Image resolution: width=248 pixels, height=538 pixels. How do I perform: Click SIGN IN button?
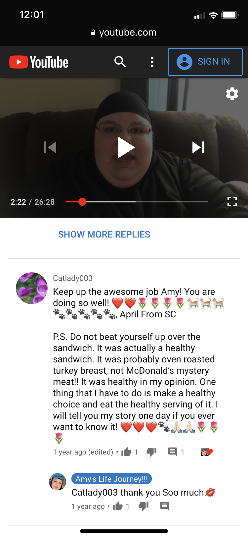point(205,62)
